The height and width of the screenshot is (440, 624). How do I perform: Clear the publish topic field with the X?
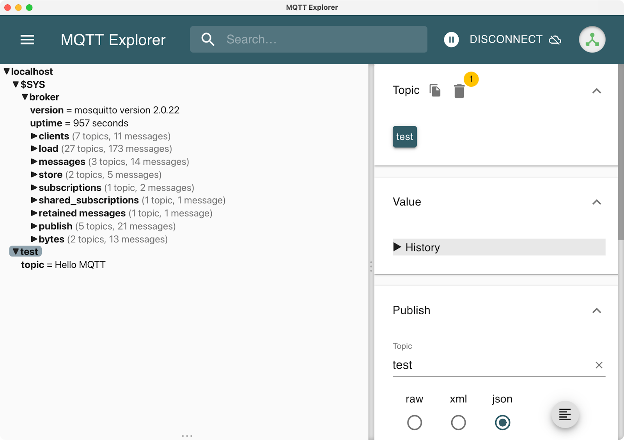pos(599,365)
